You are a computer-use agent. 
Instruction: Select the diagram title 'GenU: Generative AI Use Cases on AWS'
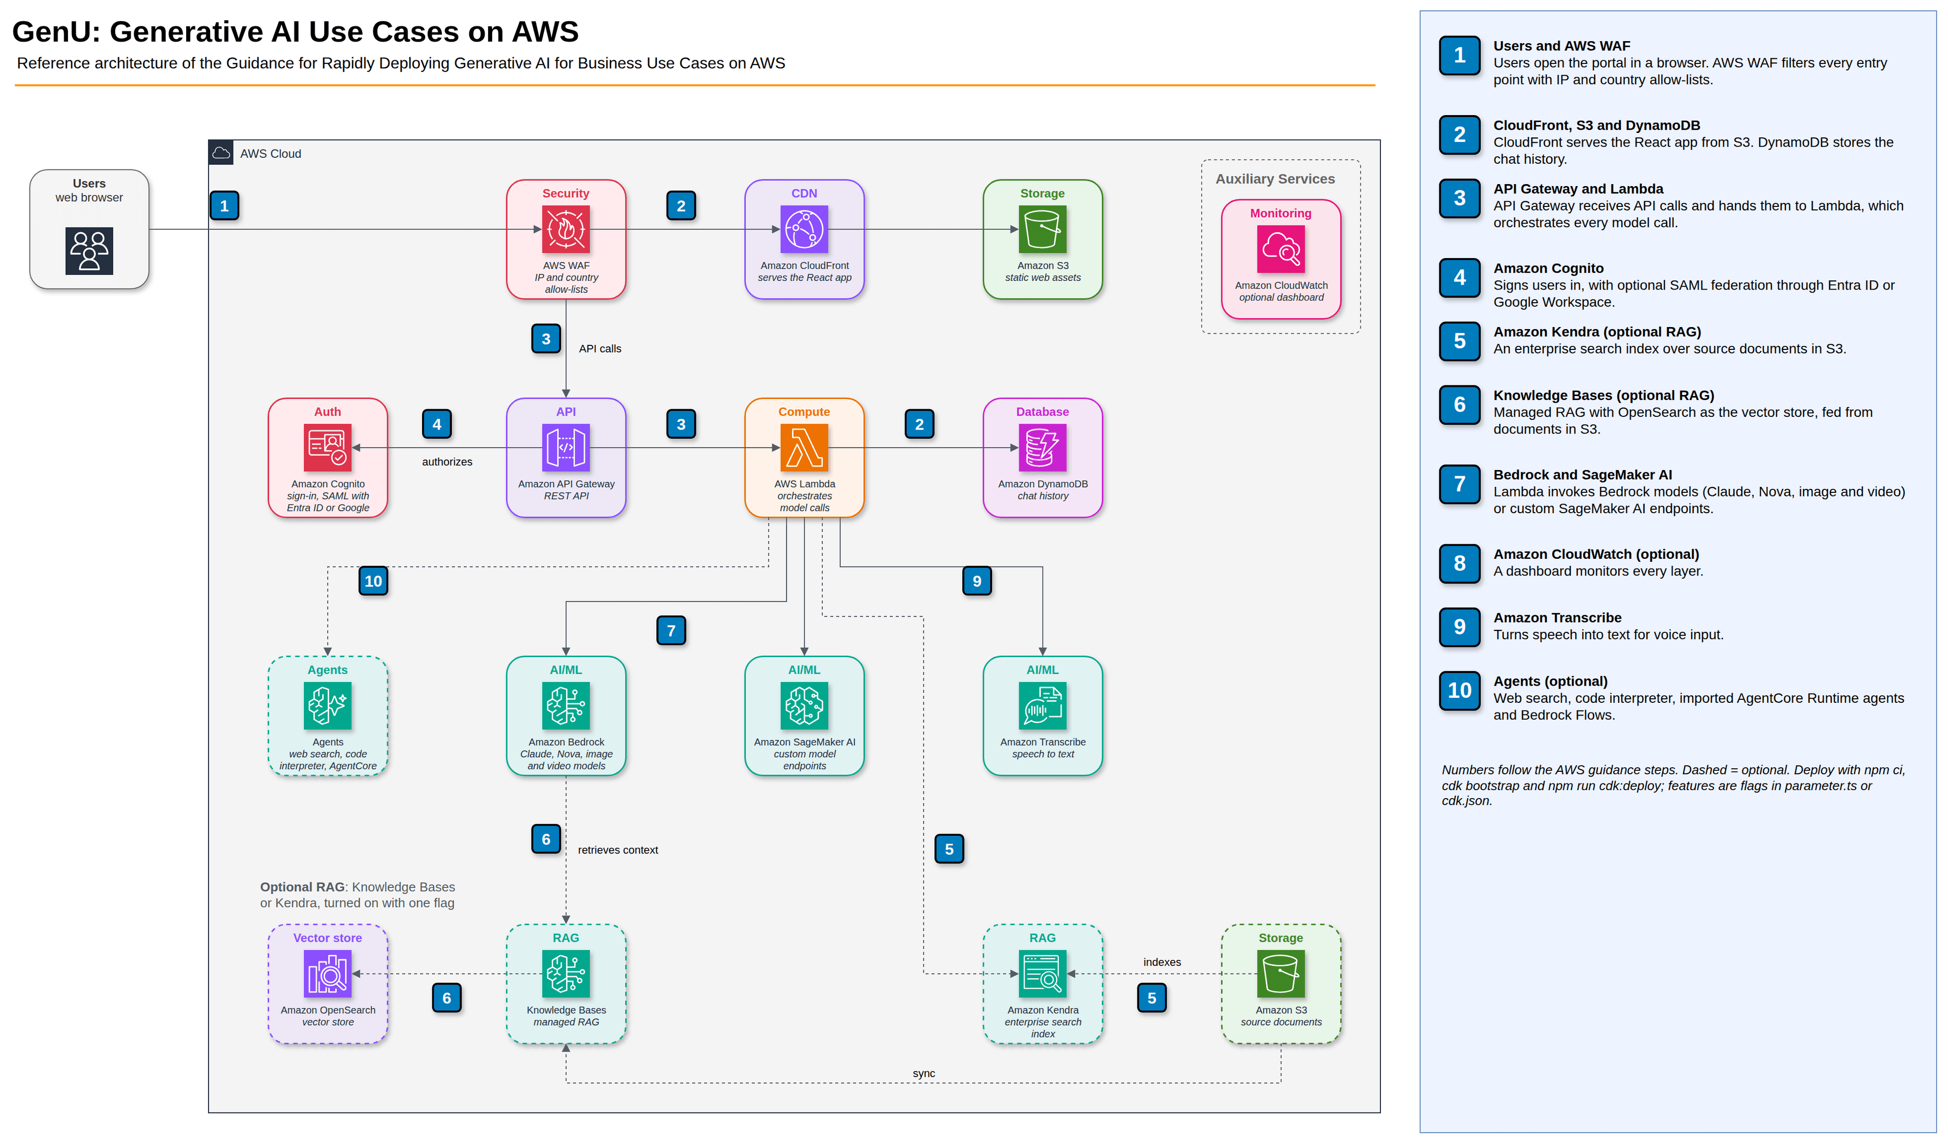(295, 31)
